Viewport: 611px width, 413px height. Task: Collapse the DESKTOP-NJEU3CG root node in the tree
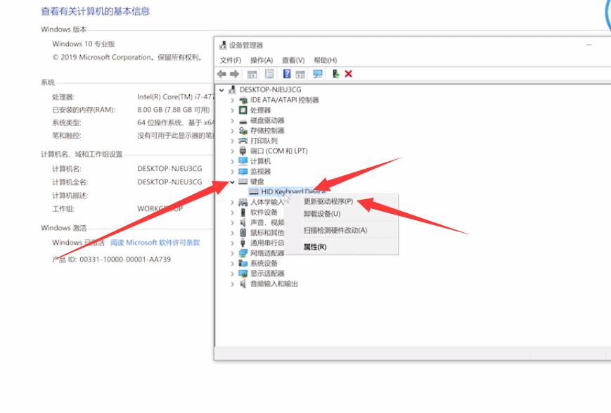click(221, 90)
